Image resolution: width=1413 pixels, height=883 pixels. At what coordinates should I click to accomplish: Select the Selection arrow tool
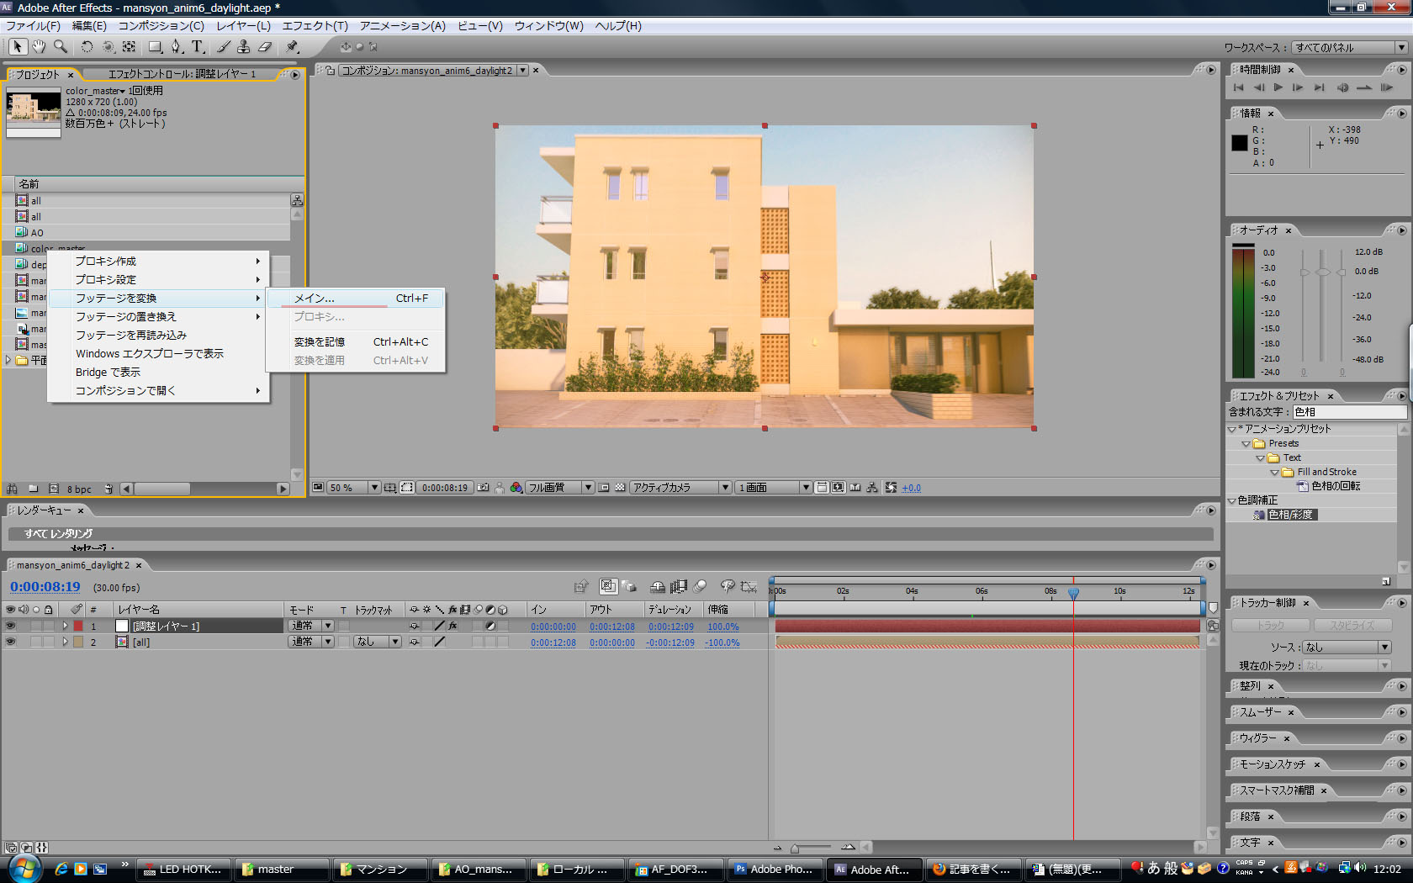tap(18, 46)
